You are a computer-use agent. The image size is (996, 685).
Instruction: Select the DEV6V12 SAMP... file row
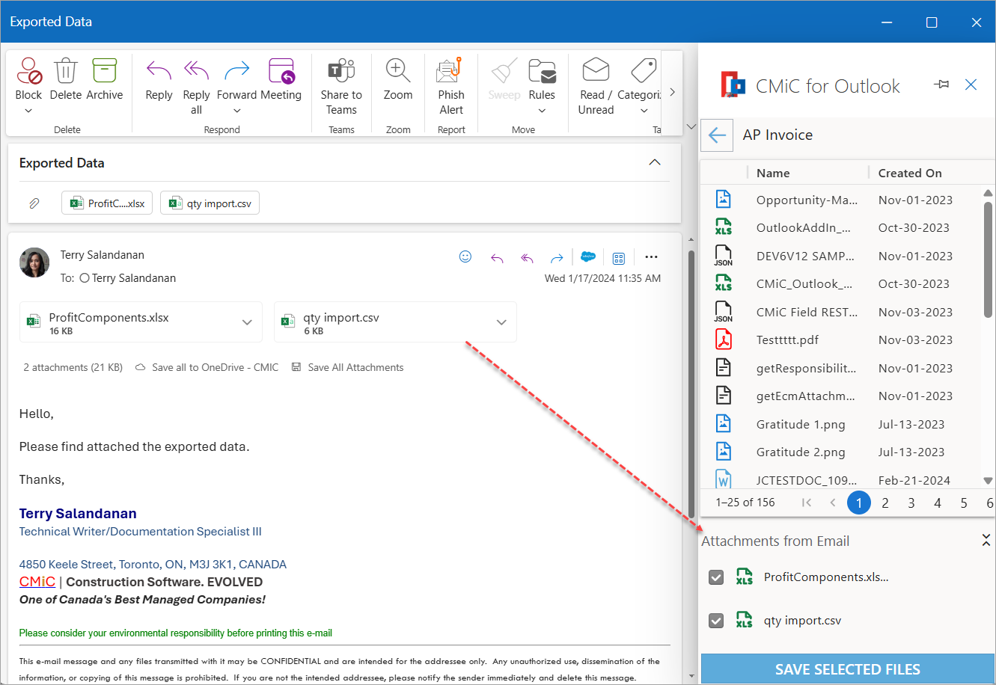click(x=840, y=256)
